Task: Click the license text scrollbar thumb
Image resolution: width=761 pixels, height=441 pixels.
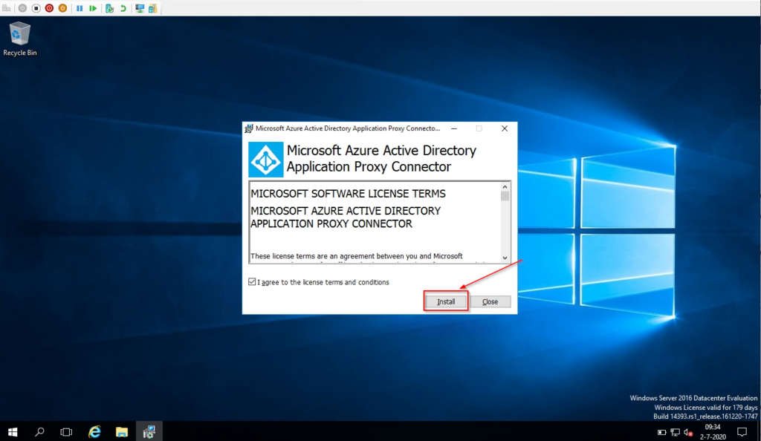Action: (505, 196)
